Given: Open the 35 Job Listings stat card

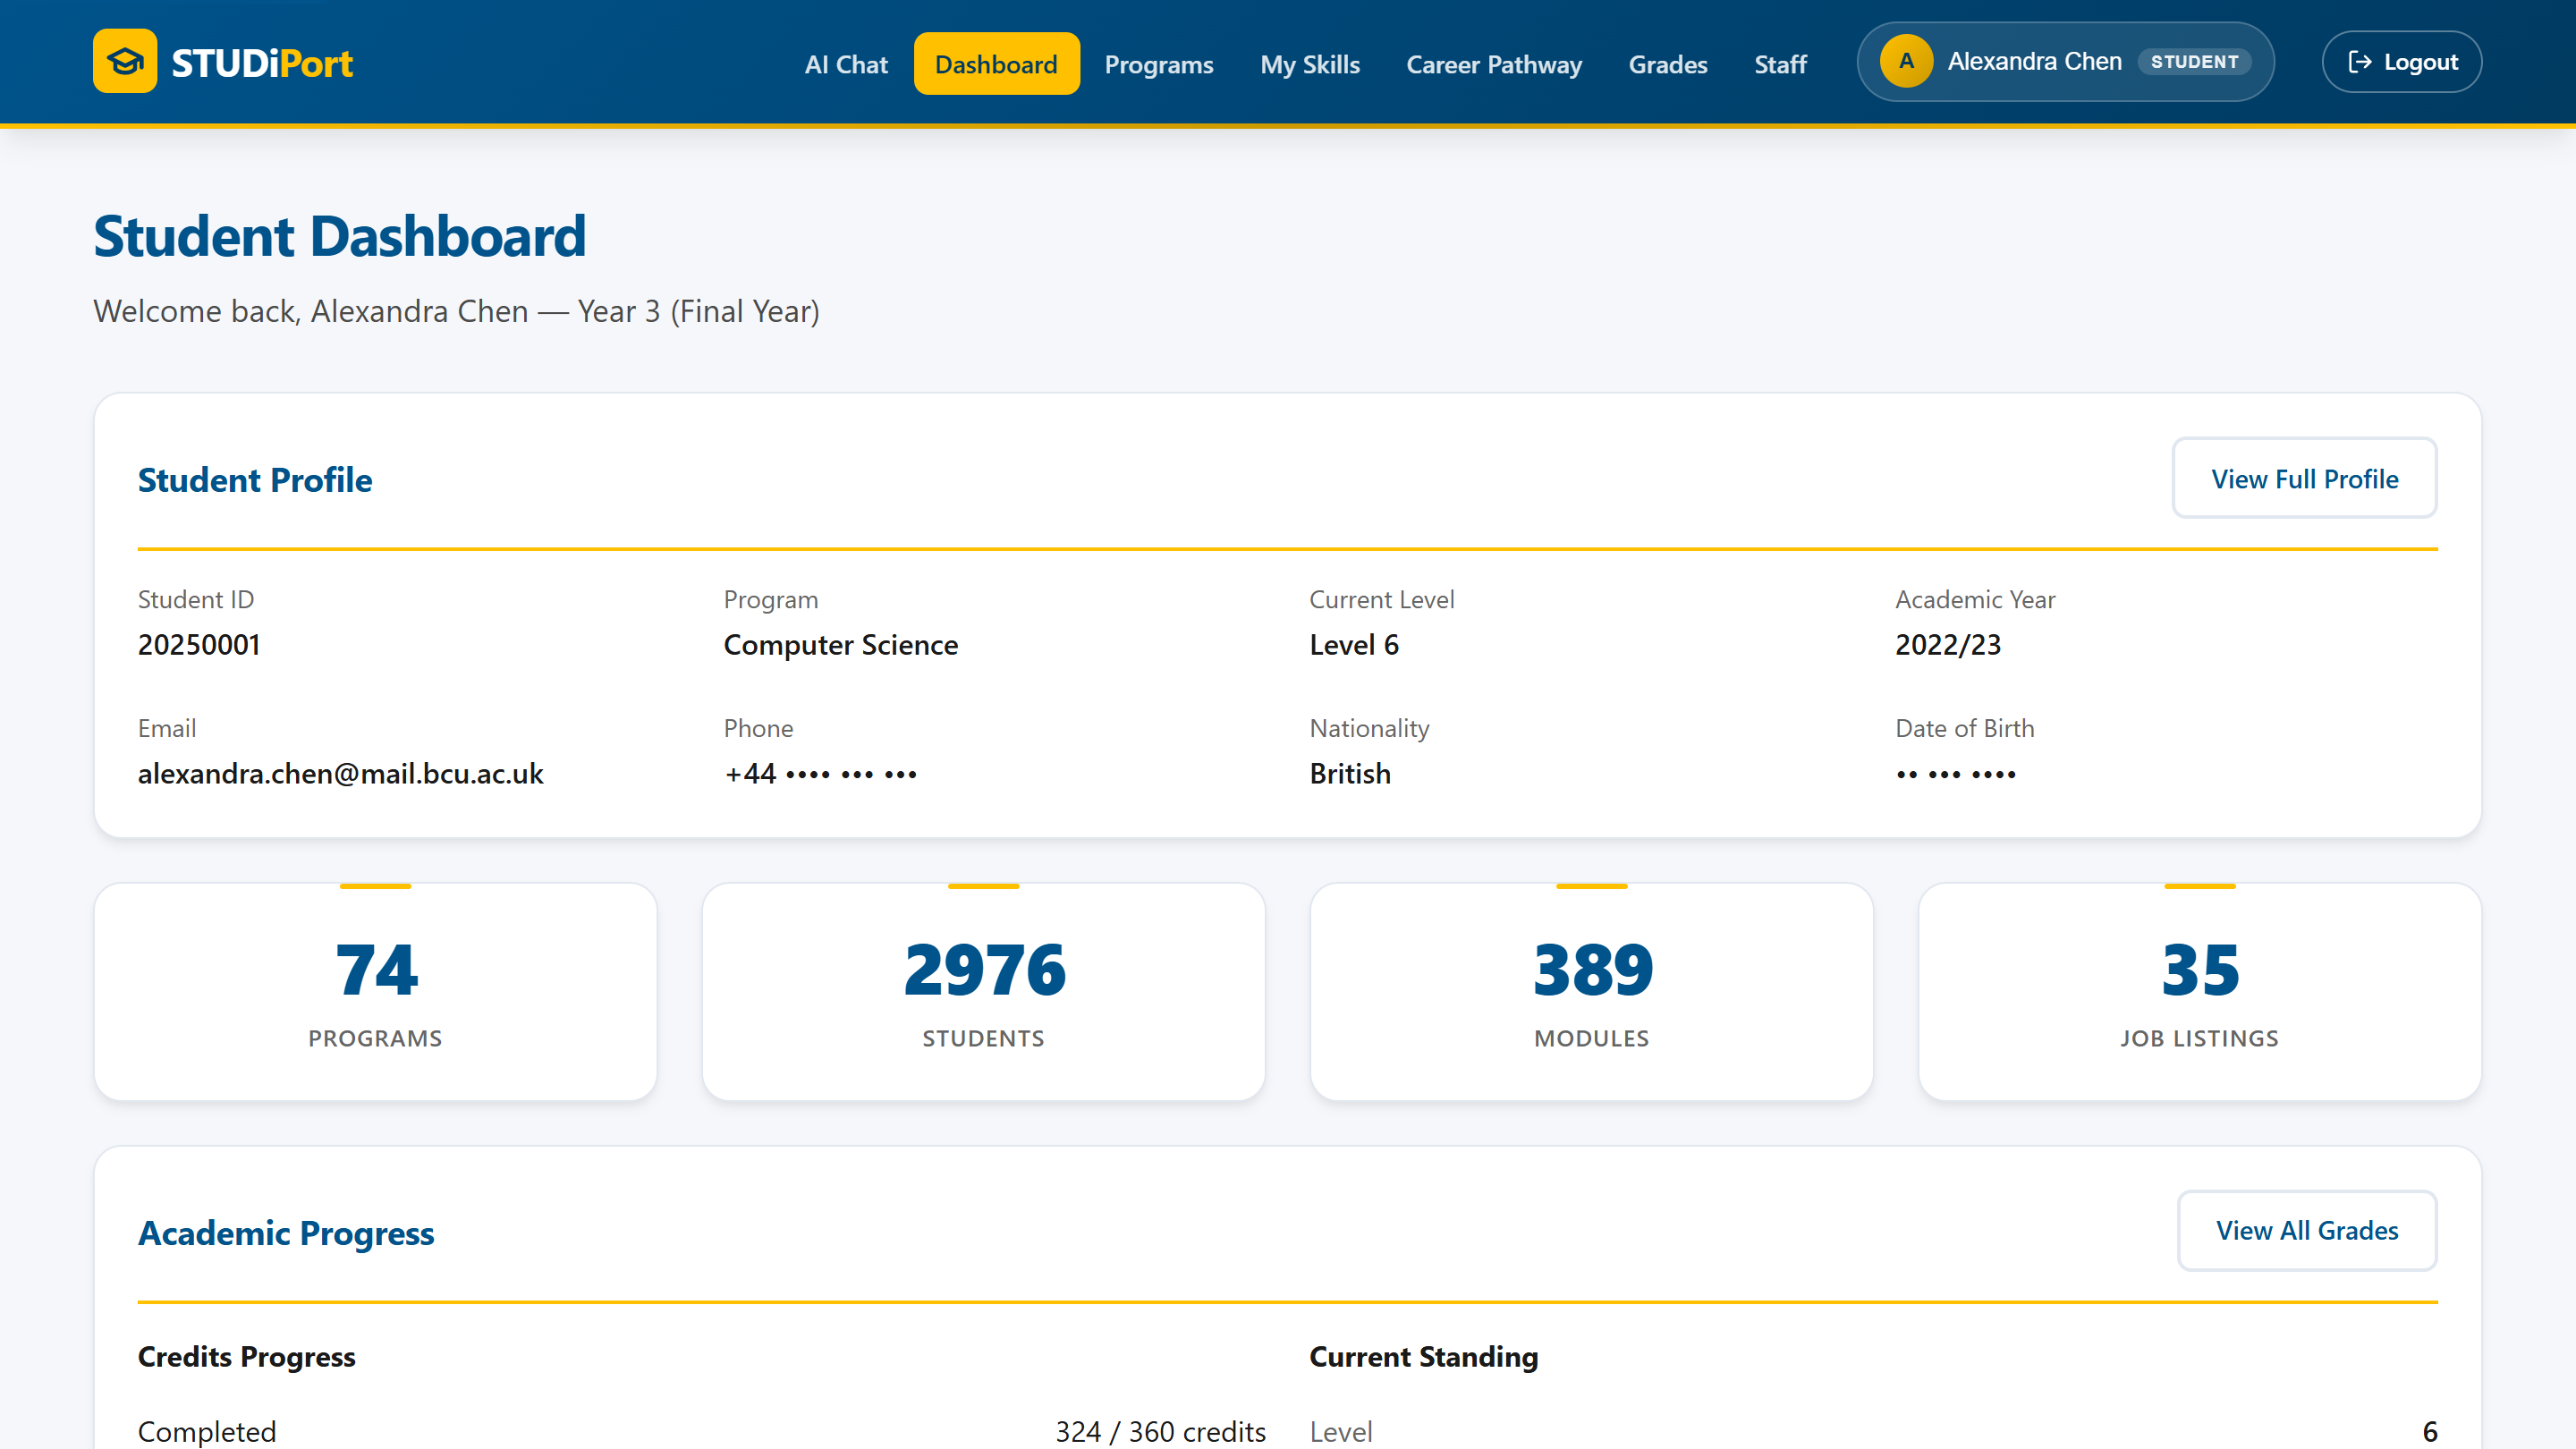Looking at the screenshot, I should coord(2200,992).
